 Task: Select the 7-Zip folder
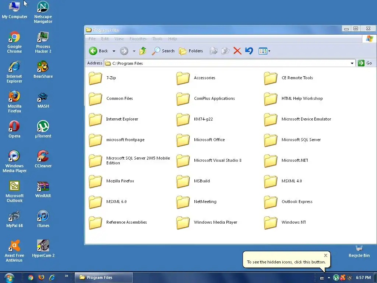[x=102, y=78]
